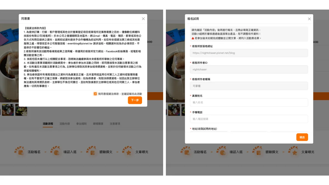This screenshot has width=329, height=185.
Task: Click the 【個資法條款內容】 heading text
Action: [x=35, y=28]
